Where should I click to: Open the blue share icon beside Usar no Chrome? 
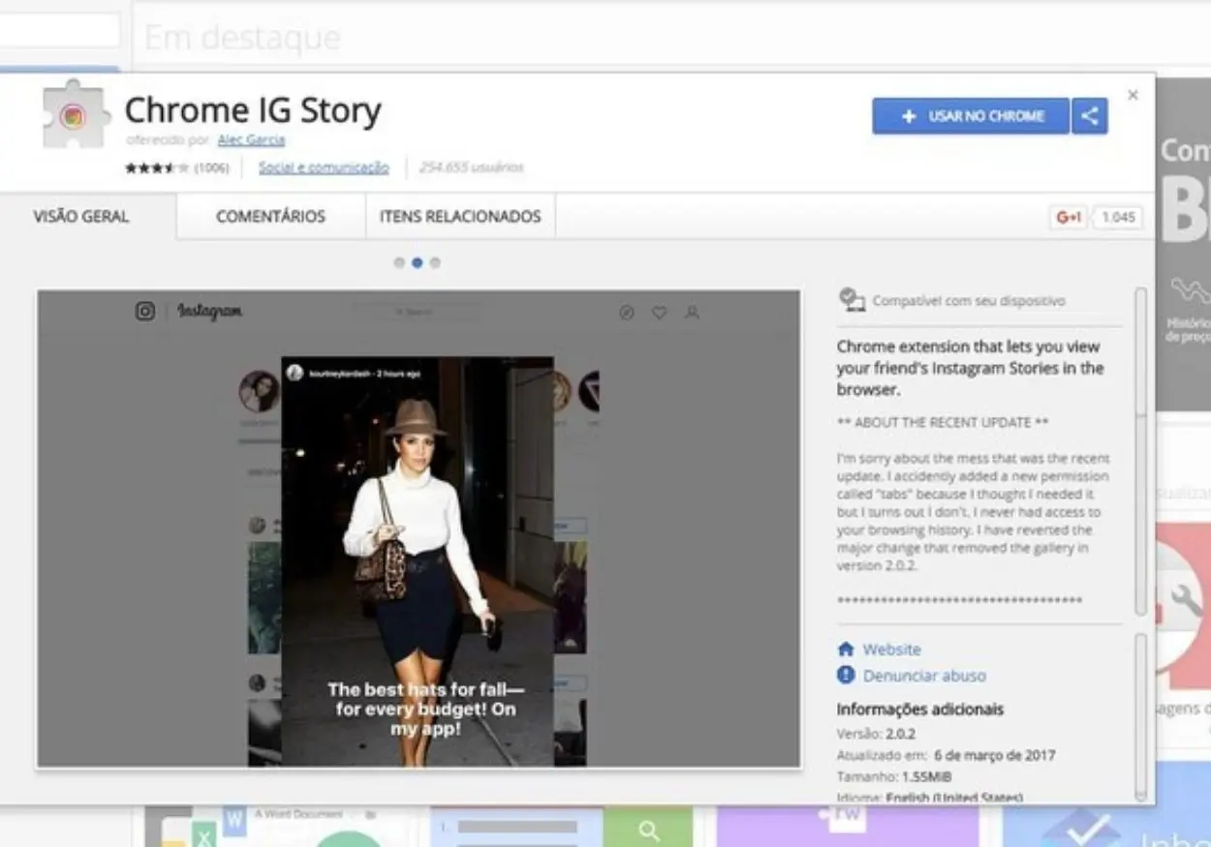point(1089,115)
